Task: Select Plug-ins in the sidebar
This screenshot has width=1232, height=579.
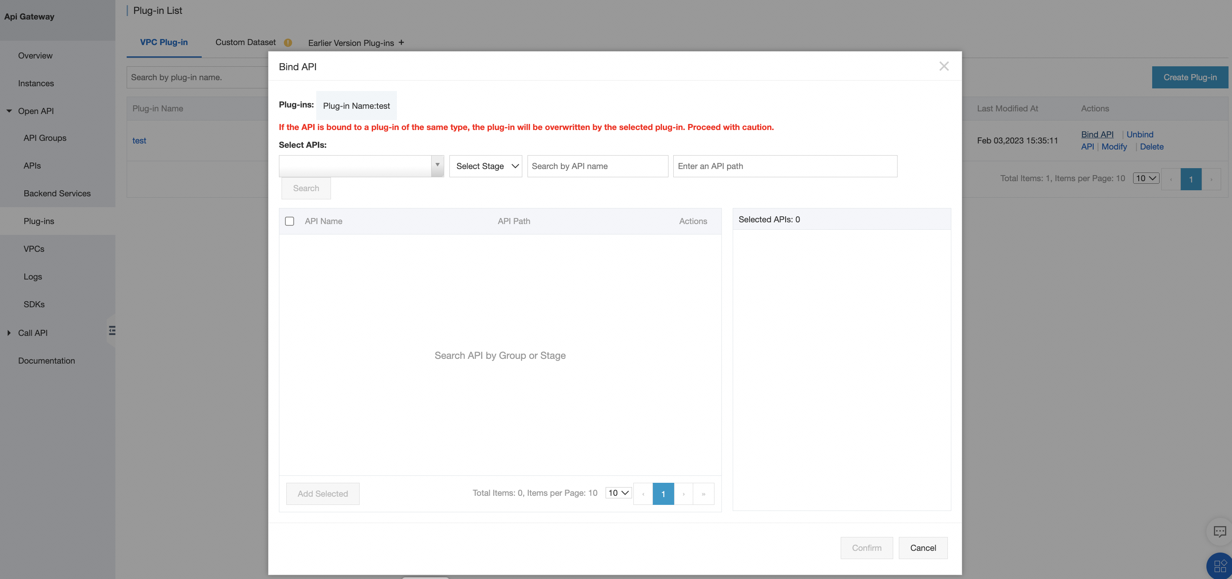Action: click(x=57, y=221)
